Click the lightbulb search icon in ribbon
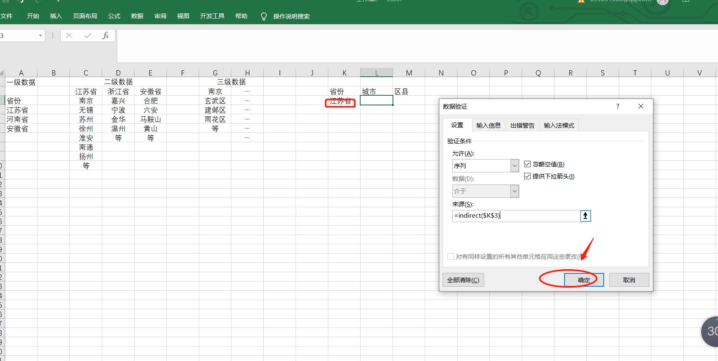 [x=264, y=16]
